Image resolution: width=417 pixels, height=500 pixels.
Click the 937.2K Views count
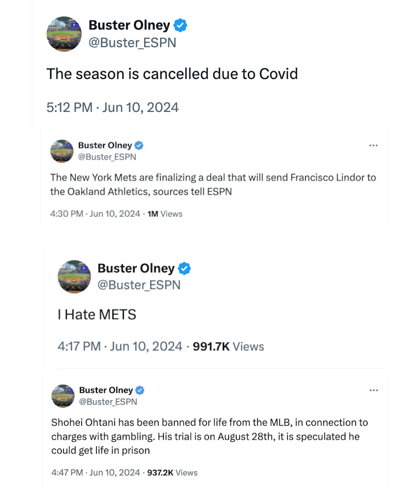click(x=172, y=473)
